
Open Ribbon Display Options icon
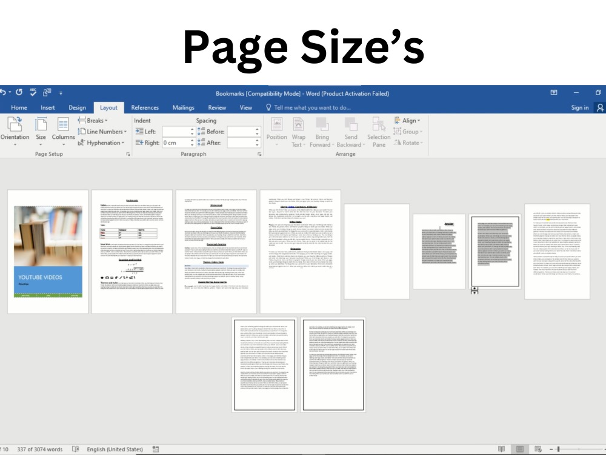click(x=554, y=92)
